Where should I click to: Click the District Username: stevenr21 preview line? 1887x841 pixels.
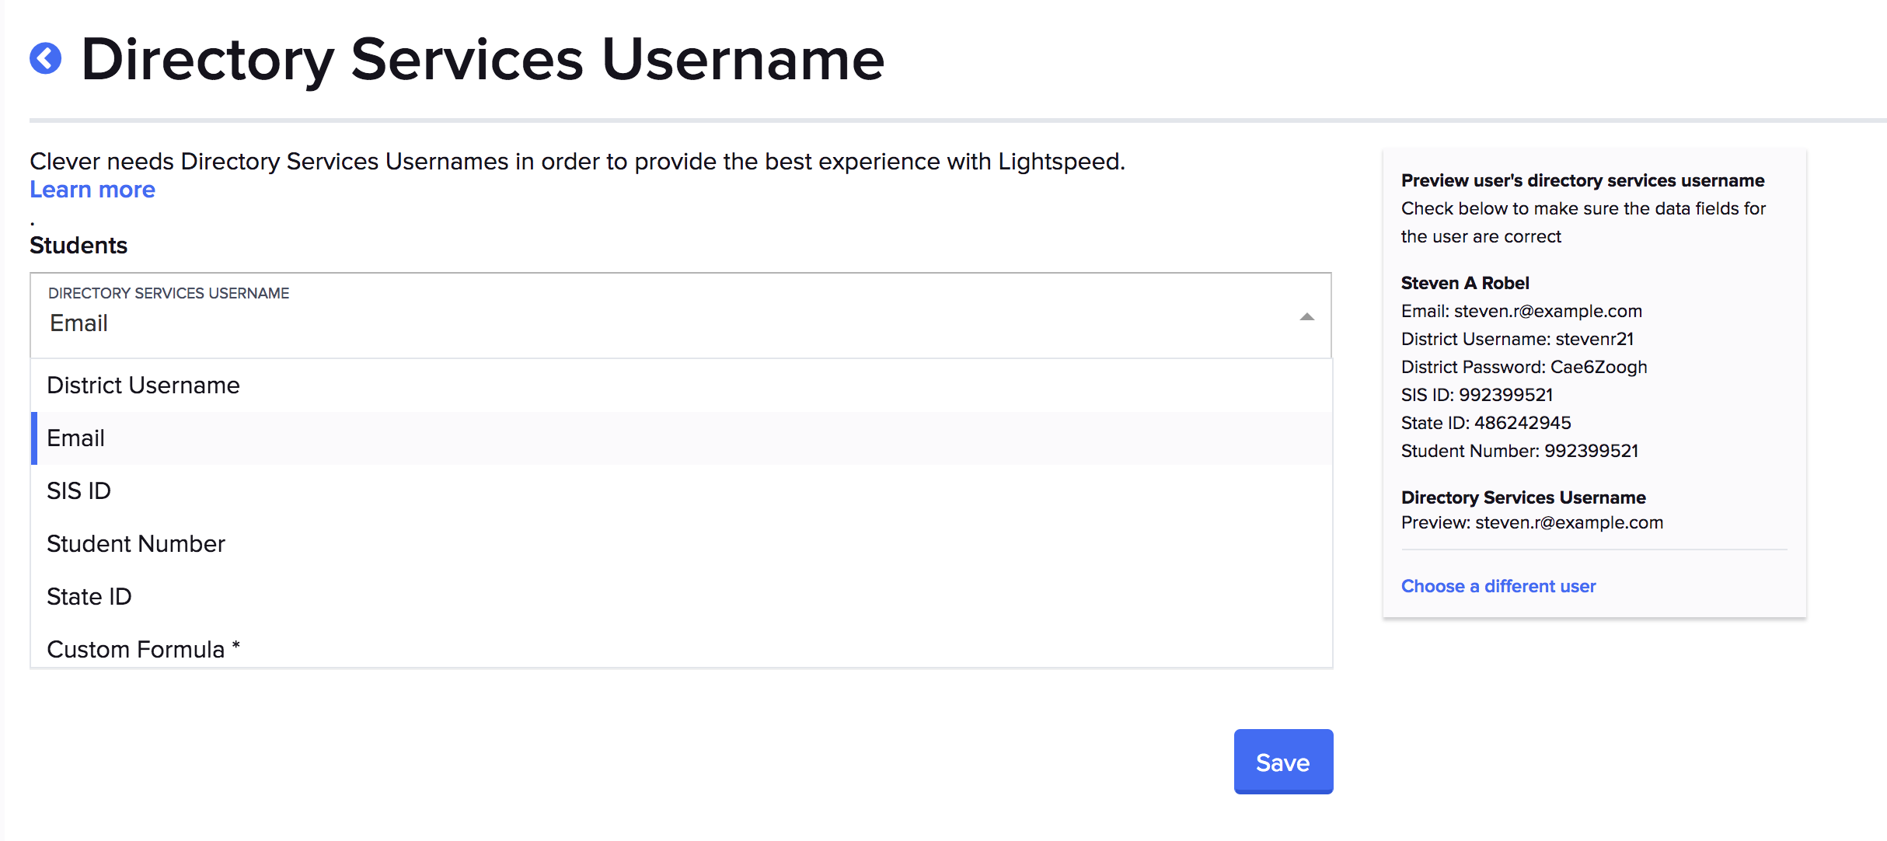click(1517, 339)
